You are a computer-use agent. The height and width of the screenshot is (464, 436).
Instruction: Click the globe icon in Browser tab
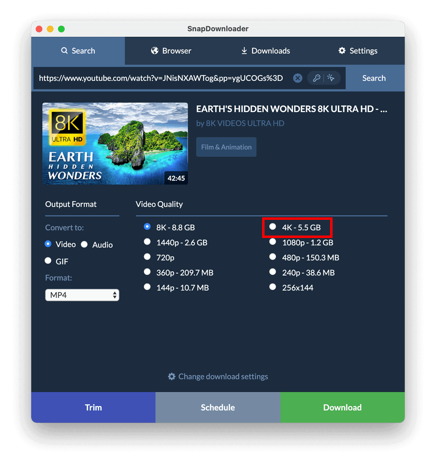tap(155, 51)
